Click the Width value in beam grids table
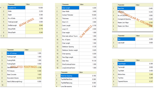This screenshot has width=156, height=94. 34,11
